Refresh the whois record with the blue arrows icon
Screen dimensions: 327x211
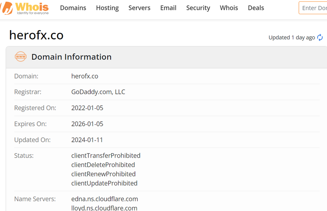(x=320, y=37)
